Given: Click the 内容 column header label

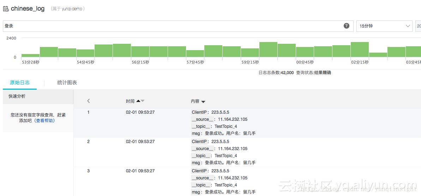Looking at the screenshot, I should click(195, 101).
